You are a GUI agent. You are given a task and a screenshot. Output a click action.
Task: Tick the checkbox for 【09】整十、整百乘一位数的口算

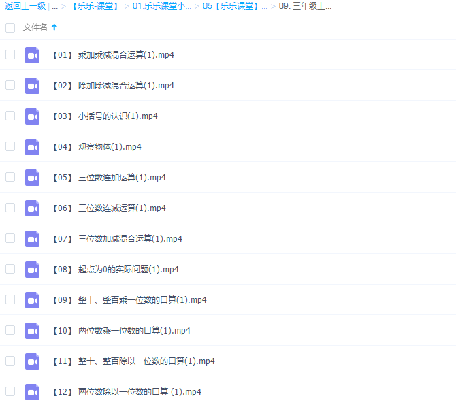(x=10, y=299)
